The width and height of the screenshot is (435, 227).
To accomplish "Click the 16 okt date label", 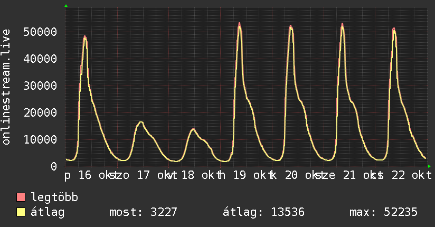I will coord(95,175).
